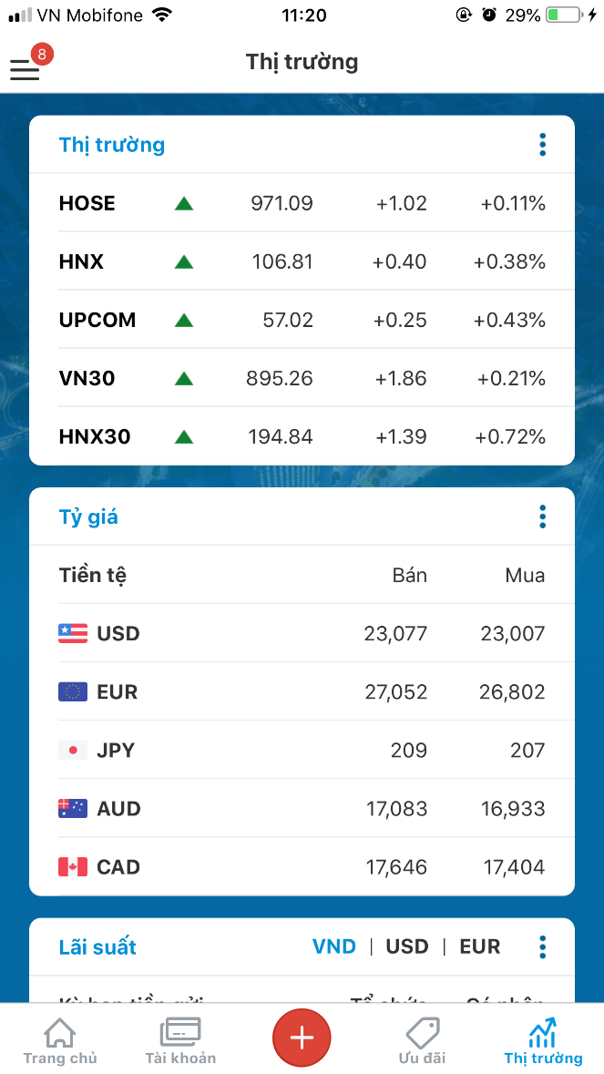Open the hamburger menu with notification badge
The image size is (604, 1074).
[x=26, y=68]
